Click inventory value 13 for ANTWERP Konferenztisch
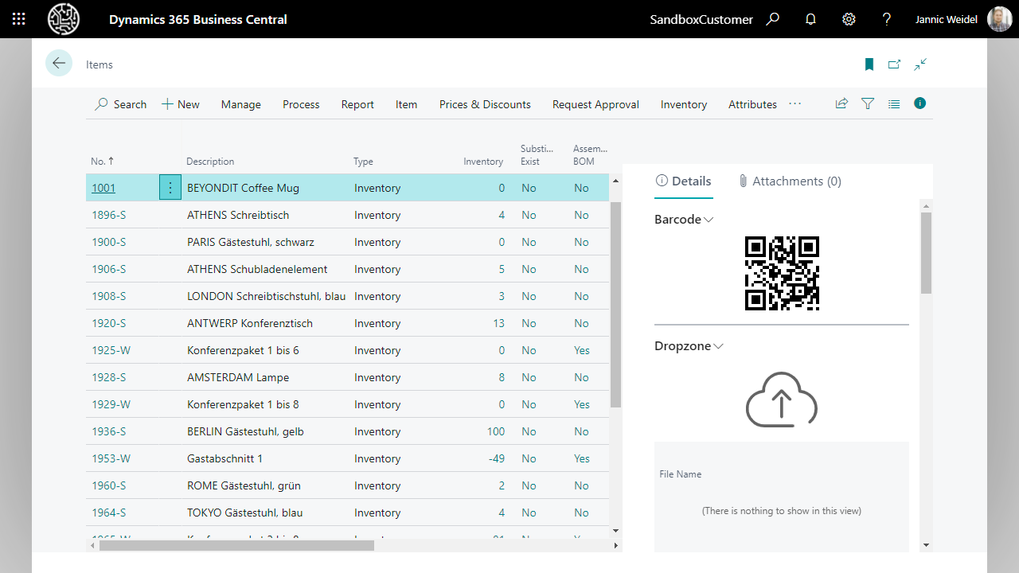The image size is (1019, 573). (x=498, y=323)
